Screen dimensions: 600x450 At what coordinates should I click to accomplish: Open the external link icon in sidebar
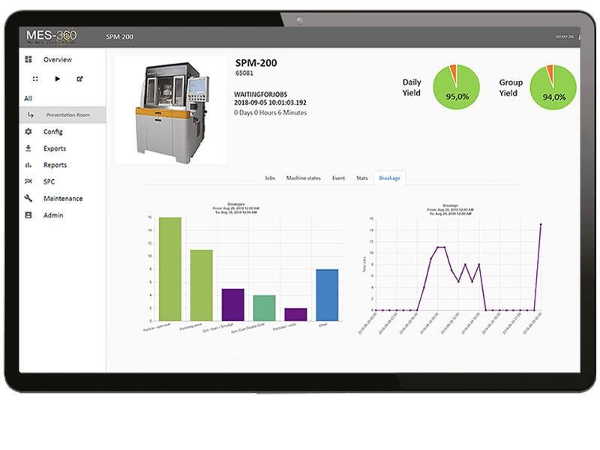point(79,79)
